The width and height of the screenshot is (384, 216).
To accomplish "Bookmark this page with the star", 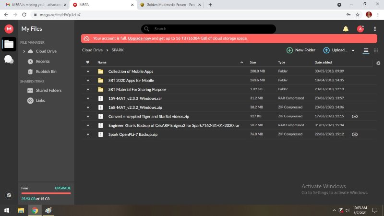I will coord(358,15).
